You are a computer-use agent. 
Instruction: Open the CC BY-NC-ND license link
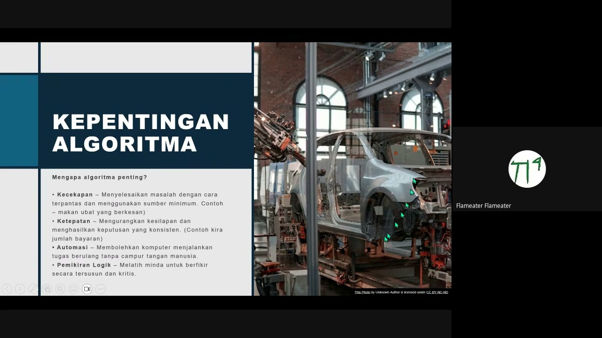(x=437, y=292)
